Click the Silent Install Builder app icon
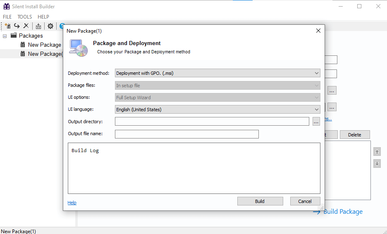 pyautogui.click(x=7, y=7)
